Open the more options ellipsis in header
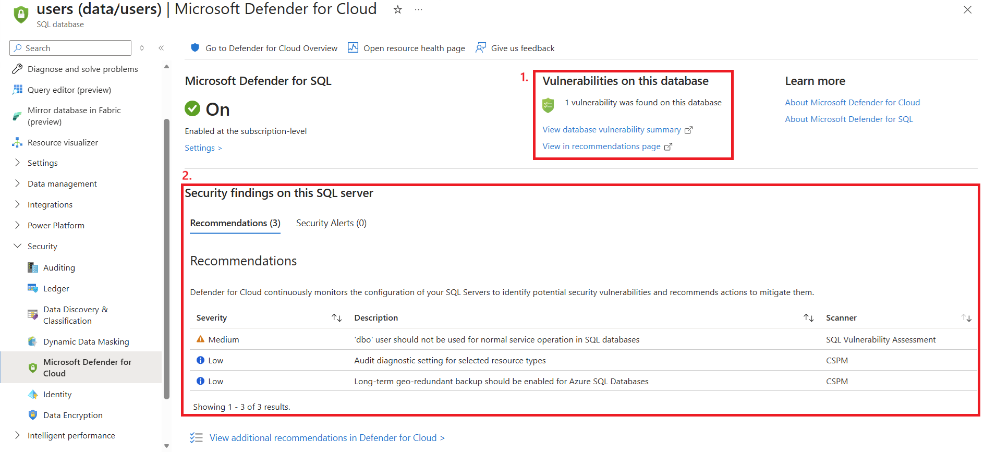Viewport: 984px width, 453px height. click(418, 9)
